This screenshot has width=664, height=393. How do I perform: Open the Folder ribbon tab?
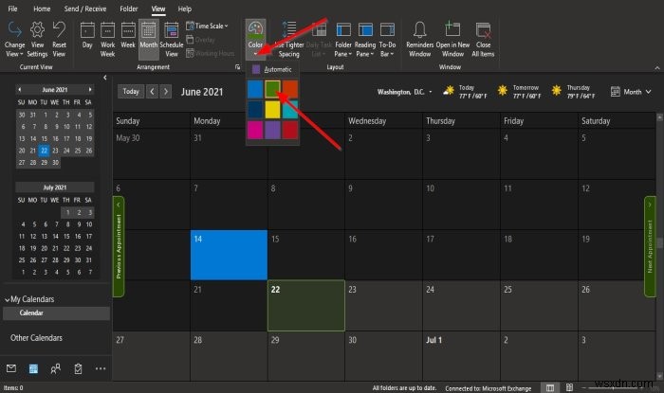coord(129,9)
